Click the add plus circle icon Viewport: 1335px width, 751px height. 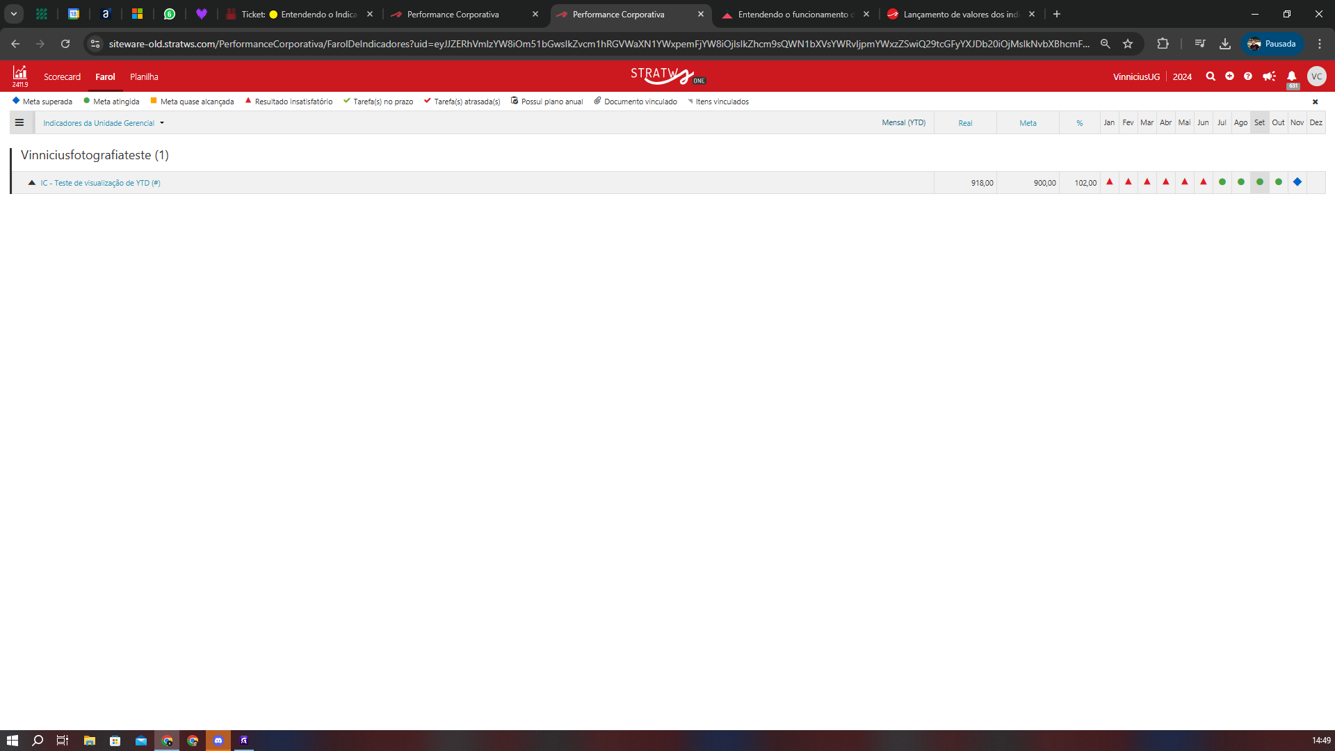click(1229, 76)
